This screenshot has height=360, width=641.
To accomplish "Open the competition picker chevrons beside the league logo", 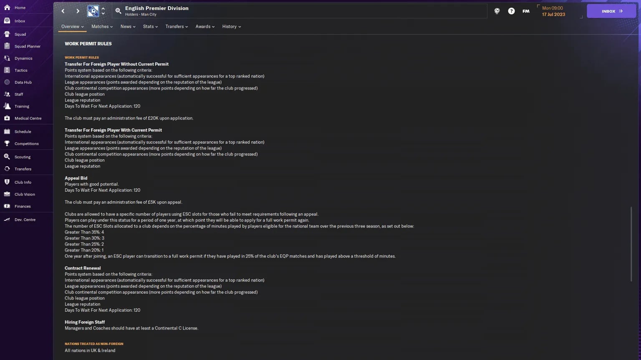I will pyautogui.click(x=103, y=11).
